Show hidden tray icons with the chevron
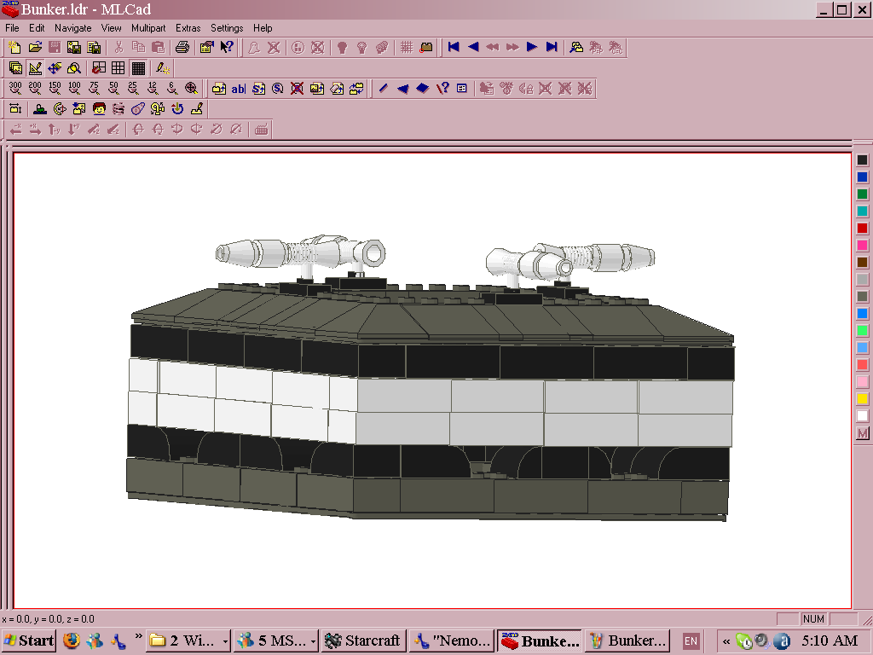Image resolution: width=873 pixels, height=655 pixels. [x=726, y=641]
